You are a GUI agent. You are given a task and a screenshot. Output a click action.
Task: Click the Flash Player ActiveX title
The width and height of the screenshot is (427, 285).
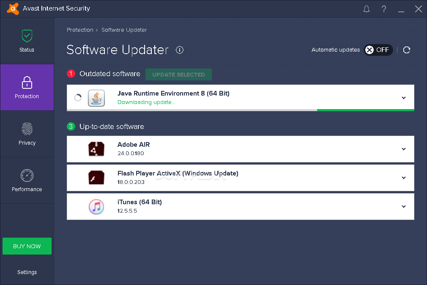tap(178, 173)
